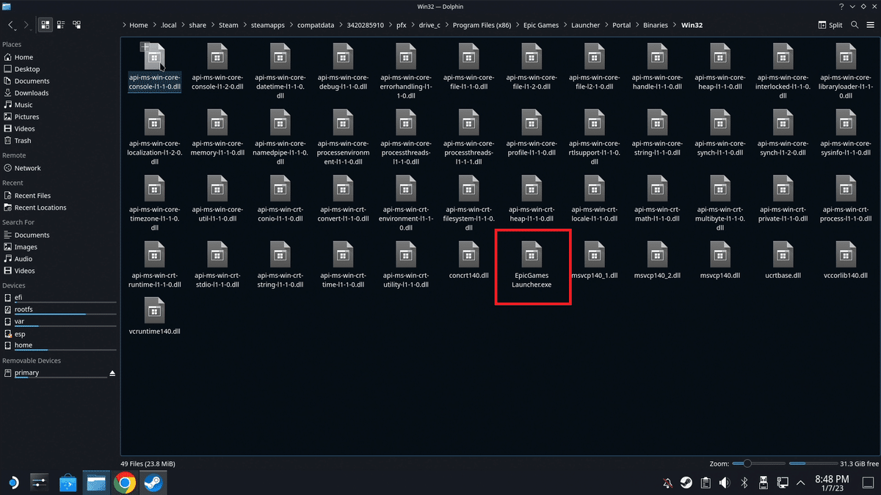Select rootfs device
Image resolution: width=881 pixels, height=495 pixels.
click(23, 309)
